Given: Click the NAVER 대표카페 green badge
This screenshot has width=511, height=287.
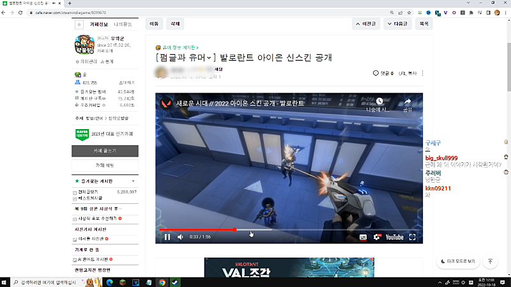Looking at the screenshot, I should click(x=82, y=134).
